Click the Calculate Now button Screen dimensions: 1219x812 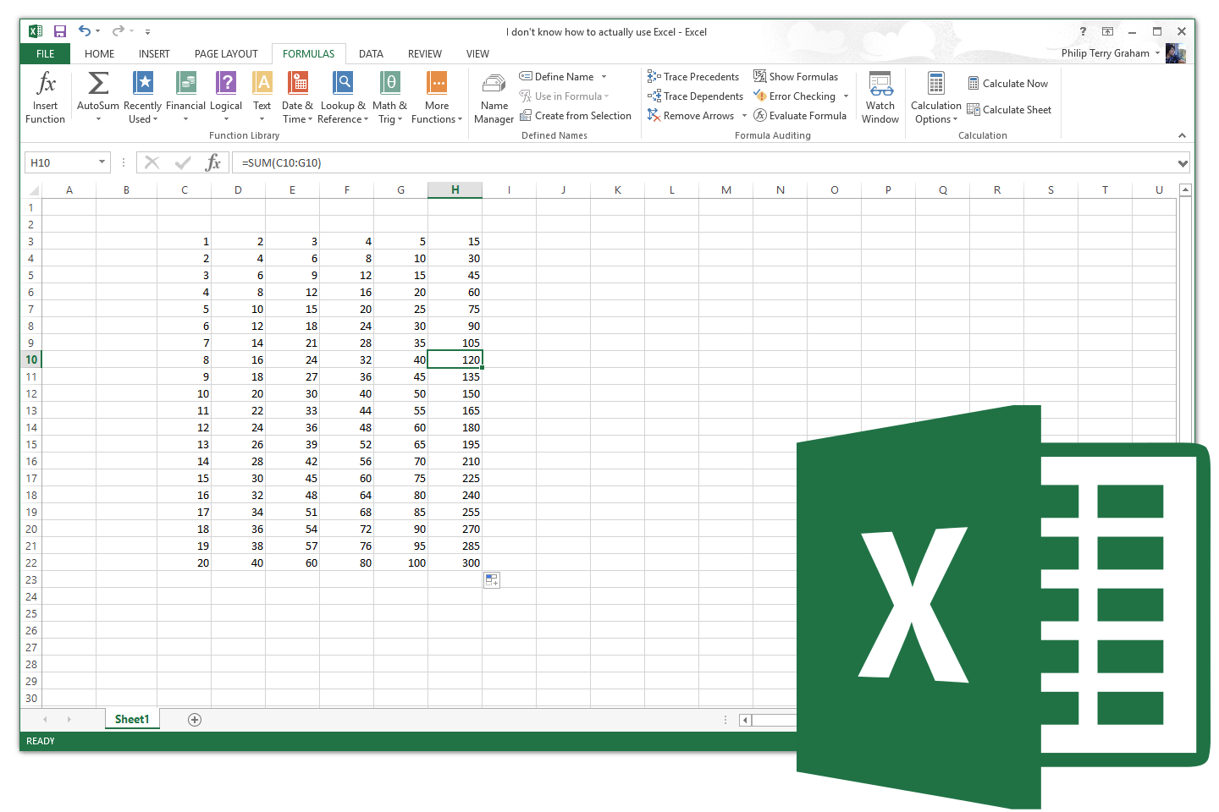[1007, 83]
